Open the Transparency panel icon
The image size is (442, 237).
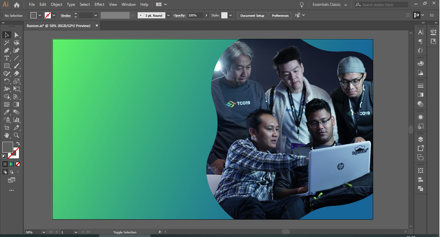(420, 104)
